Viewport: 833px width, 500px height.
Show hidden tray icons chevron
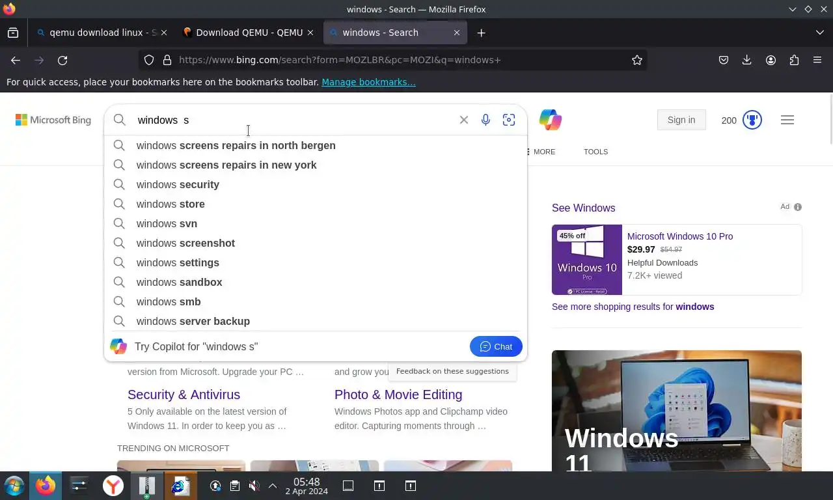coord(273,486)
